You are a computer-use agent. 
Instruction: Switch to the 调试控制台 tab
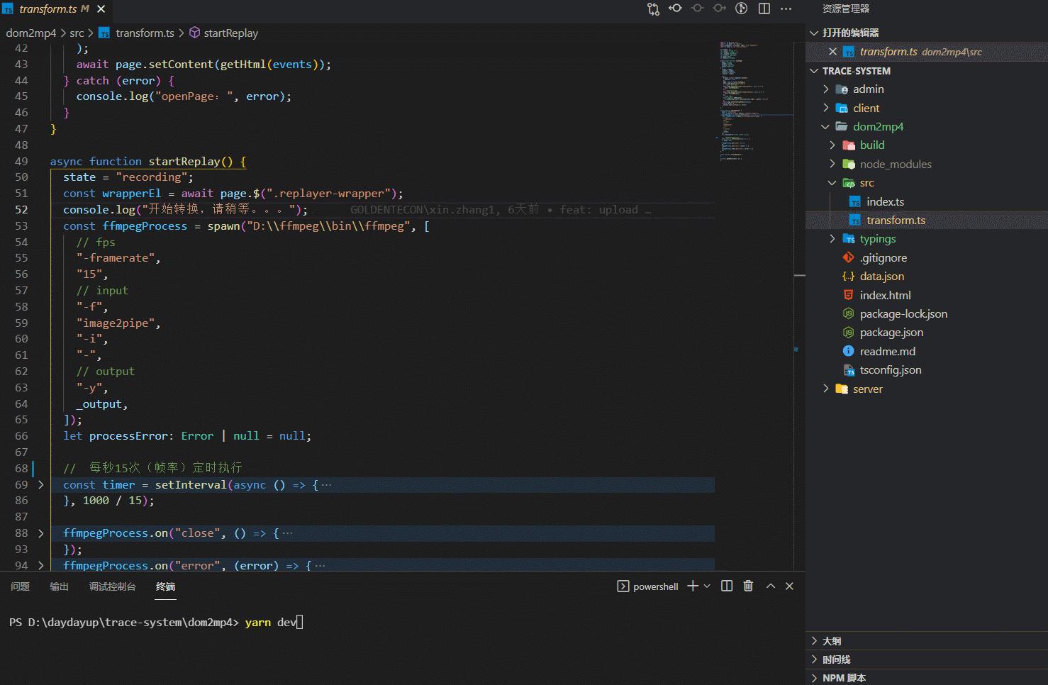112,586
